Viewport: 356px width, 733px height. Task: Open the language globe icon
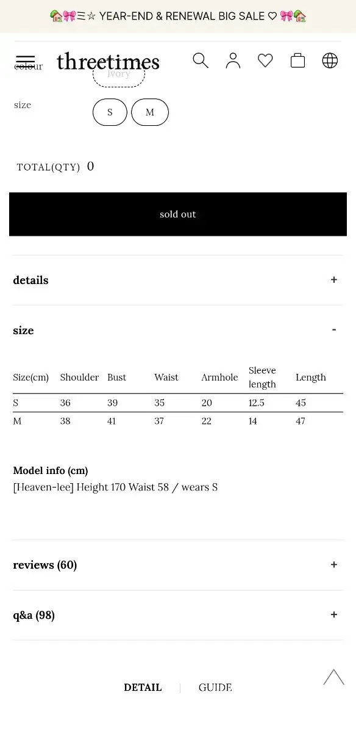pyautogui.click(x=330, y=60)
